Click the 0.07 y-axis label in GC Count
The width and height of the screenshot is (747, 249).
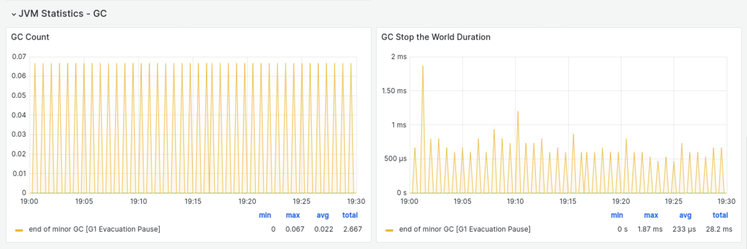[19, 56]
